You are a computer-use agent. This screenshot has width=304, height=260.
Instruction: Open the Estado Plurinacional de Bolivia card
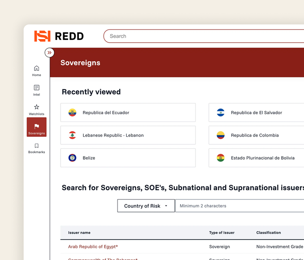256,158
